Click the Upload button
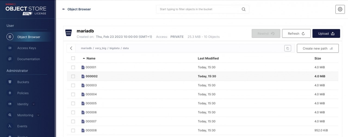 coord(326,34)
